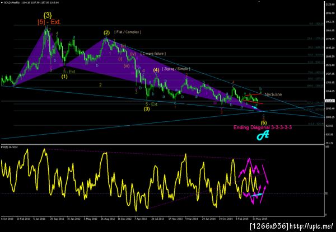Select the cyan script A label
336x232 pixels.
tap(263, 135)
